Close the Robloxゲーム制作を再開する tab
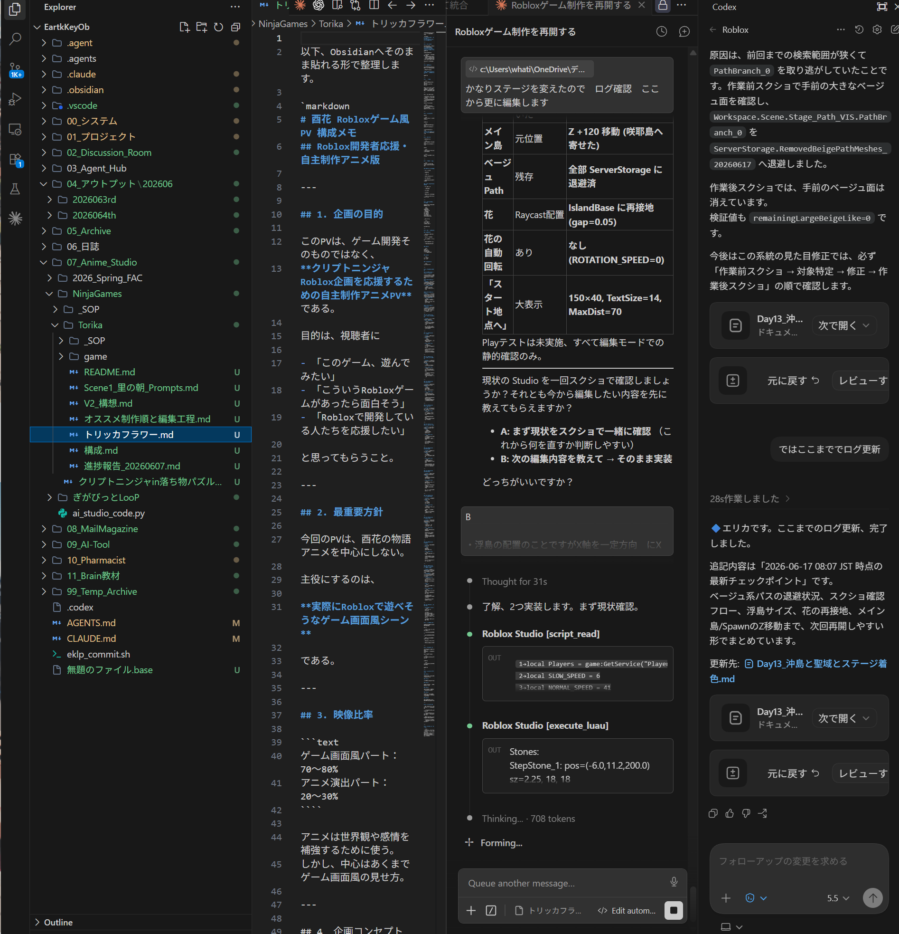The width and height of the screenshot is (899, 934). click(641, 5)
